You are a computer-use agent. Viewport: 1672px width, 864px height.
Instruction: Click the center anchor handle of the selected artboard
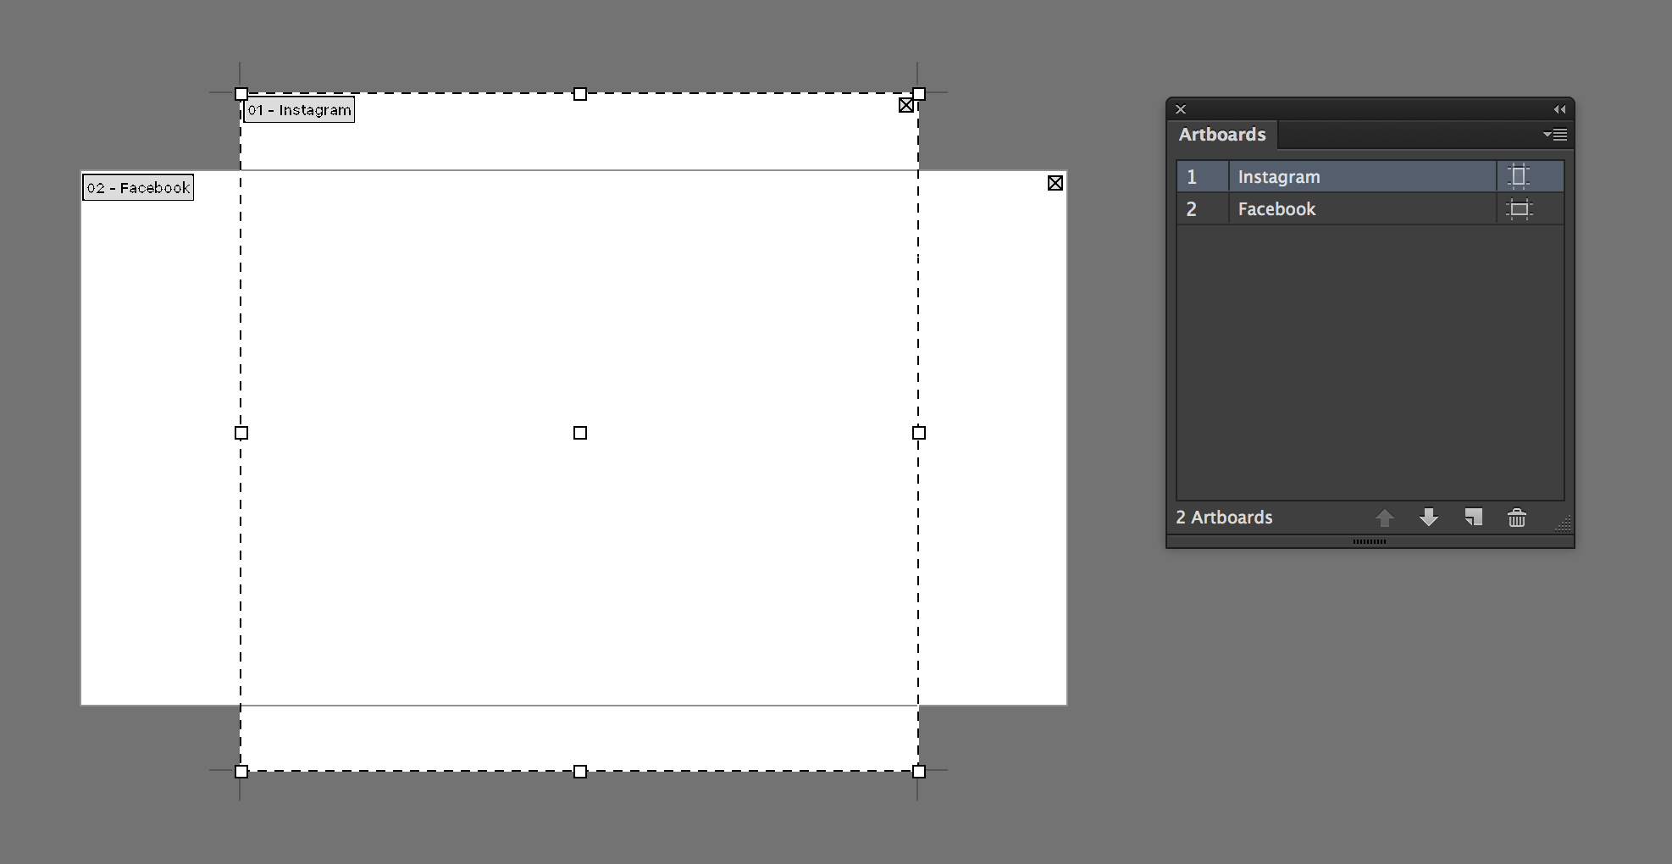pos(579,433)
